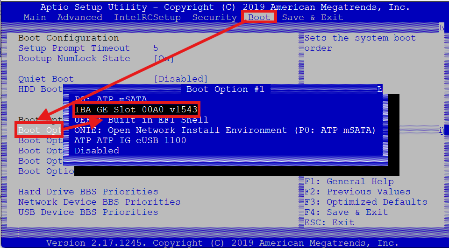Pick UEFI: Built-in EFI Shell entry
The height and width of the screenshot is (248, 449).
click(x=141, y=120)
